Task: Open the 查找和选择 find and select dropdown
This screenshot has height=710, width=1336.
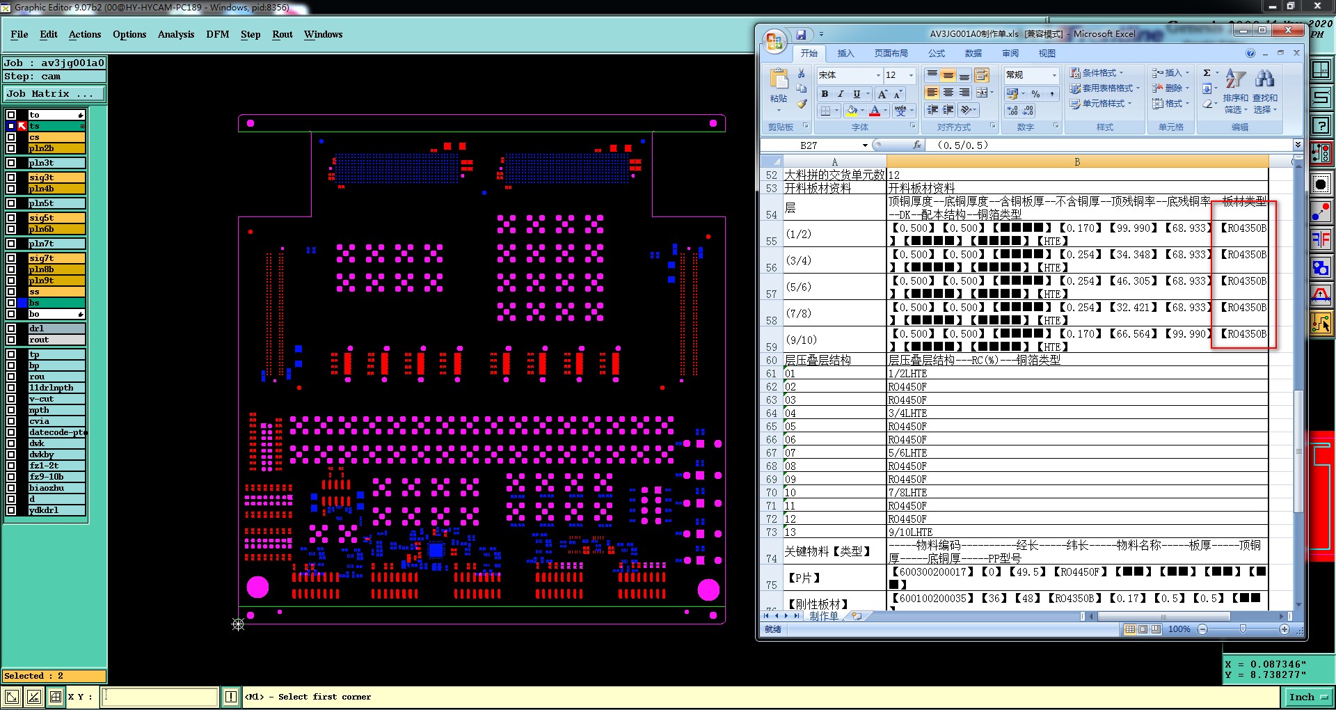Action: click(1265, 91)
